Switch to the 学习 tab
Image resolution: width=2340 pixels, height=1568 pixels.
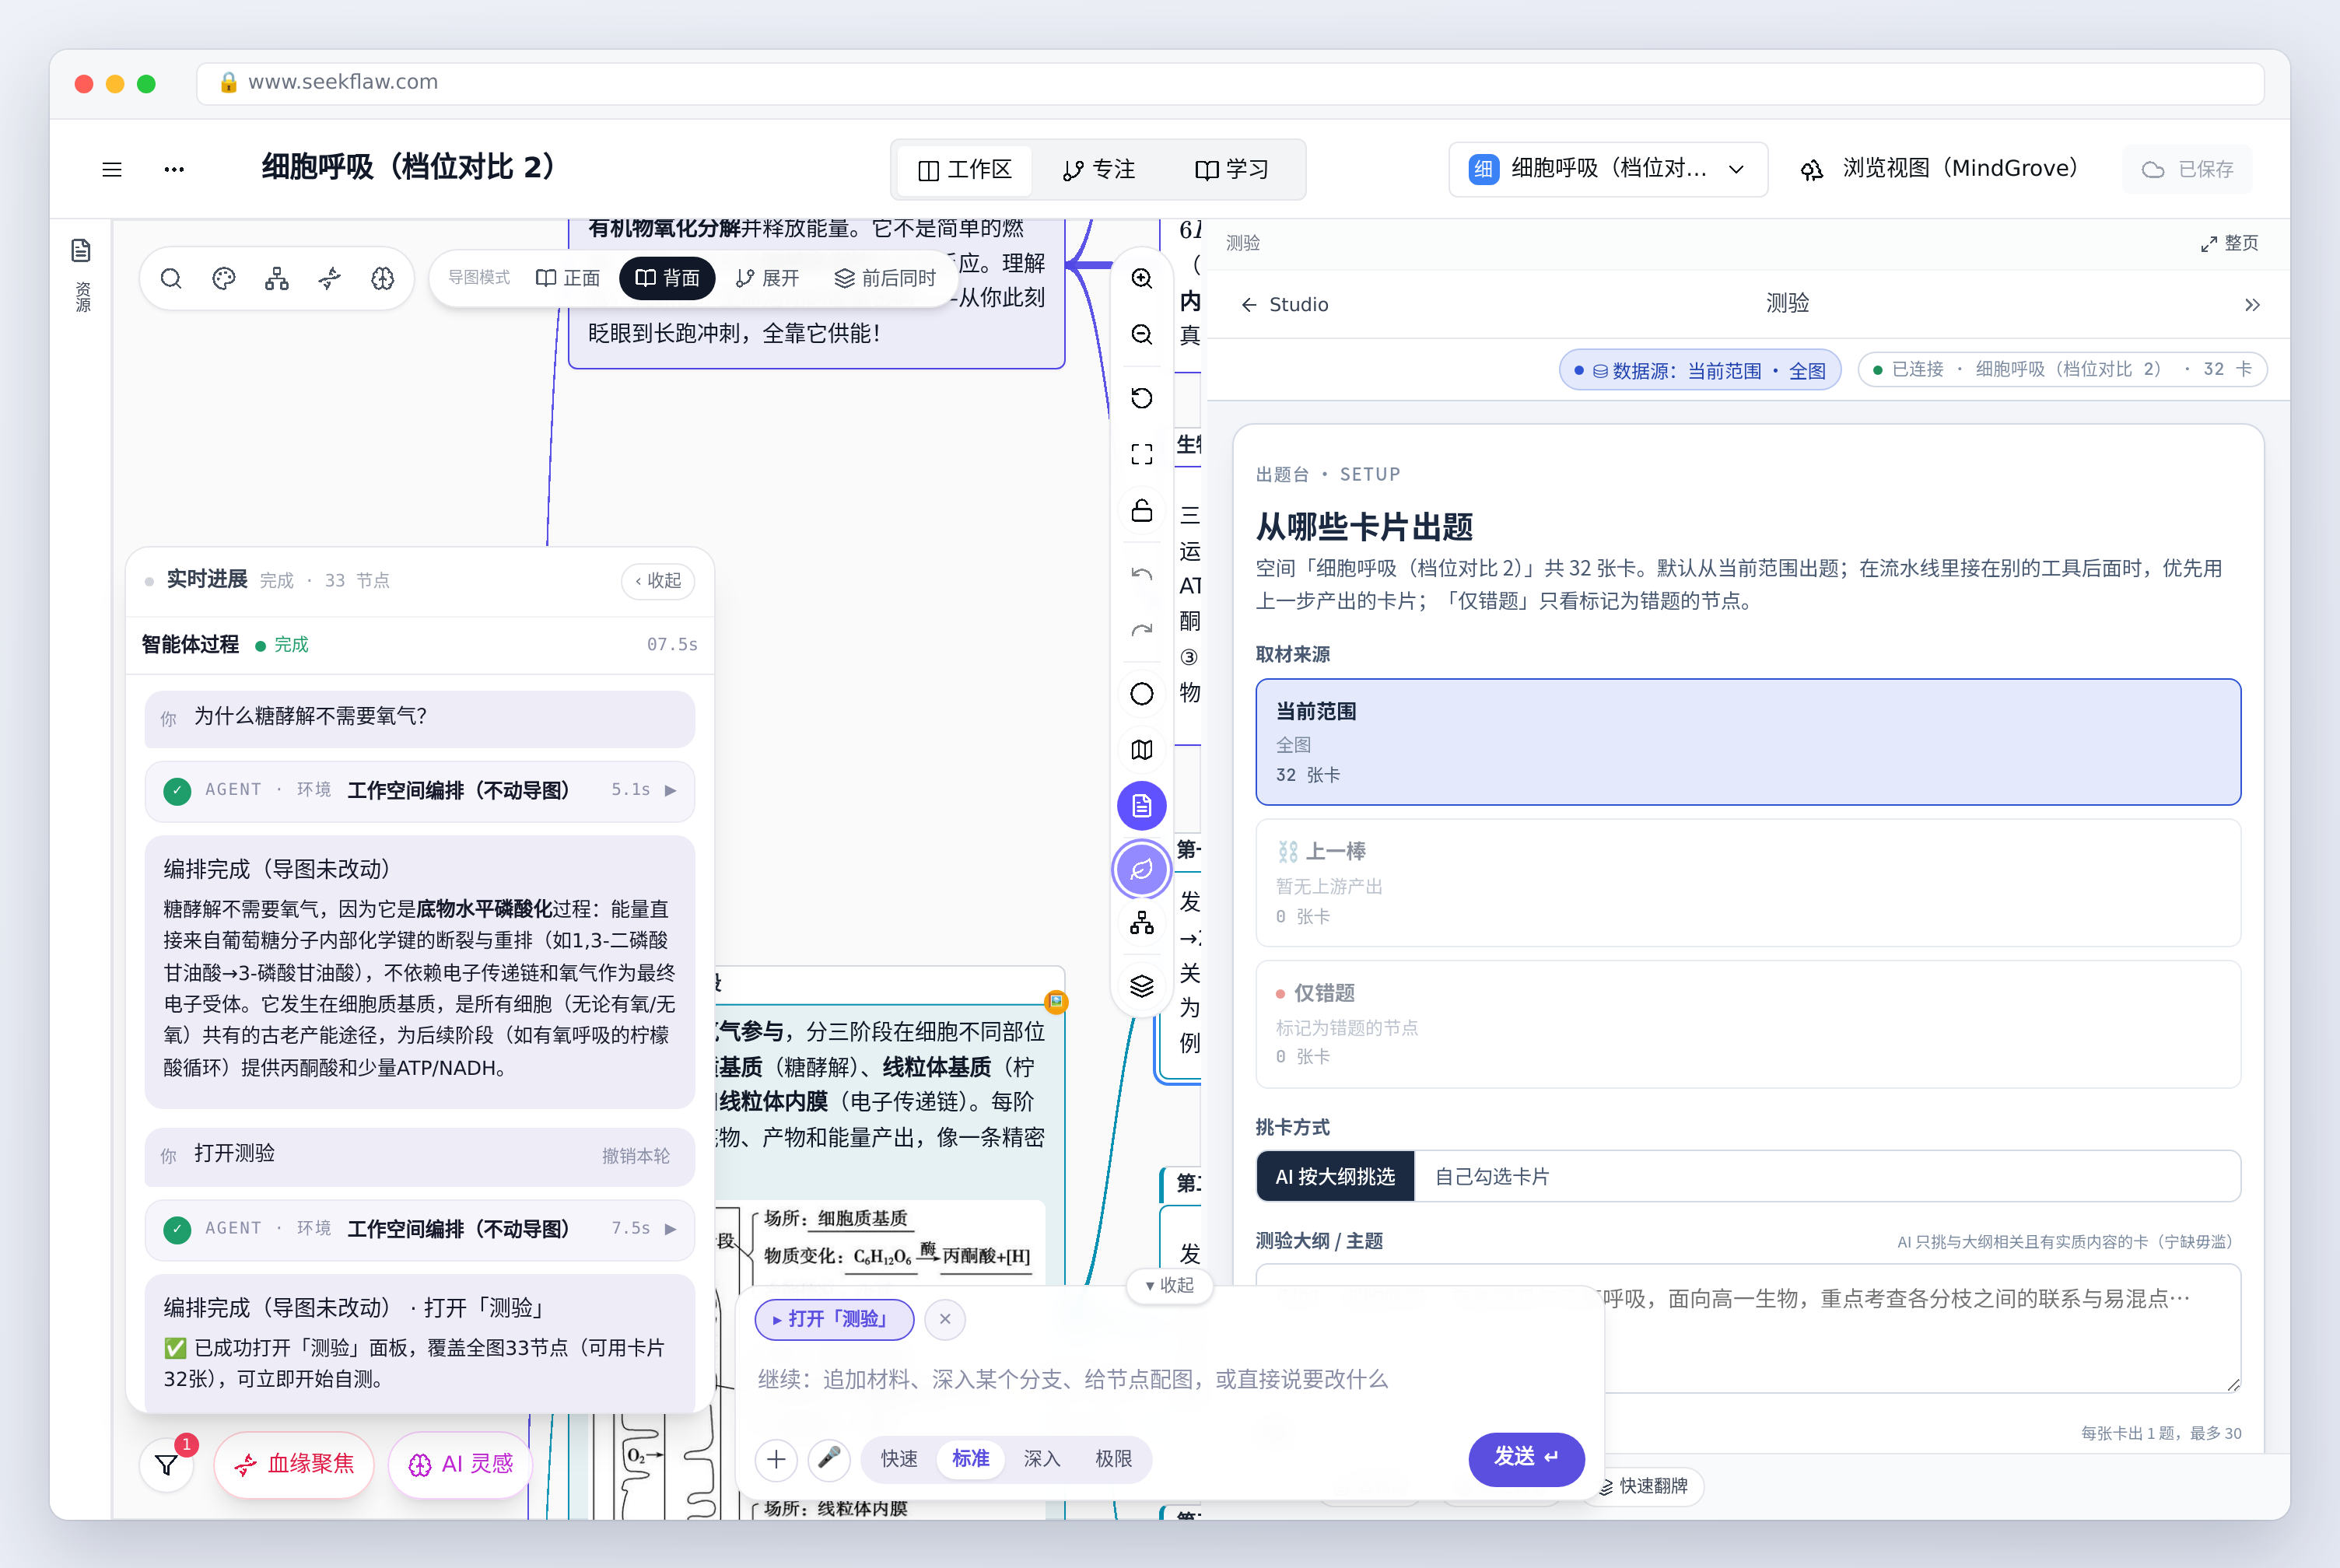tap(1232, 170)
